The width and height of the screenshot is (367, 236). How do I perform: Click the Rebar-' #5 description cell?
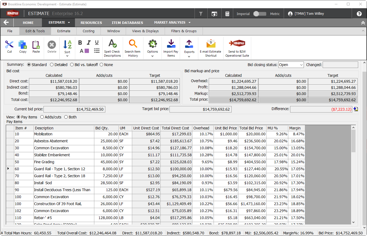click(64, 218)
